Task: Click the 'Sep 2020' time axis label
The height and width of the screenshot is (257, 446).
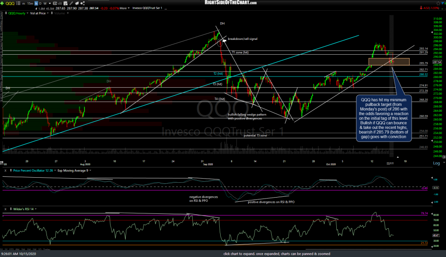Action: tap(208, 164)
